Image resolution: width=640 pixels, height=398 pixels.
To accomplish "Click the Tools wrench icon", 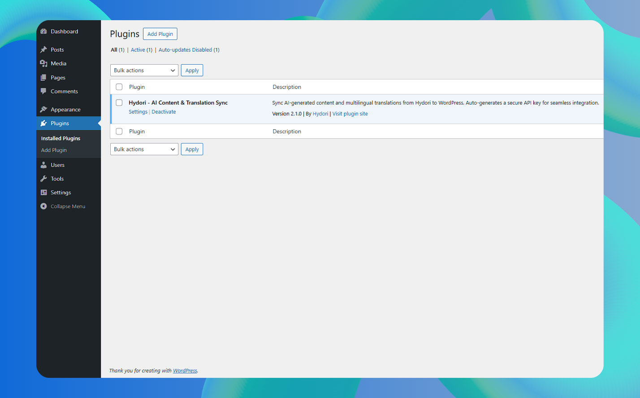I will pyautogui.click(x=43, y=179).
